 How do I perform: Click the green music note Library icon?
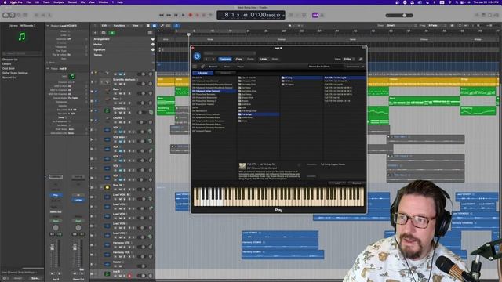point(22,37)
